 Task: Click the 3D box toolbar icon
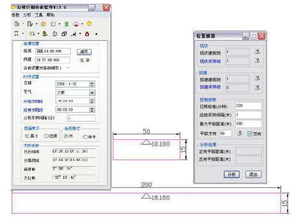pos(64,34)
